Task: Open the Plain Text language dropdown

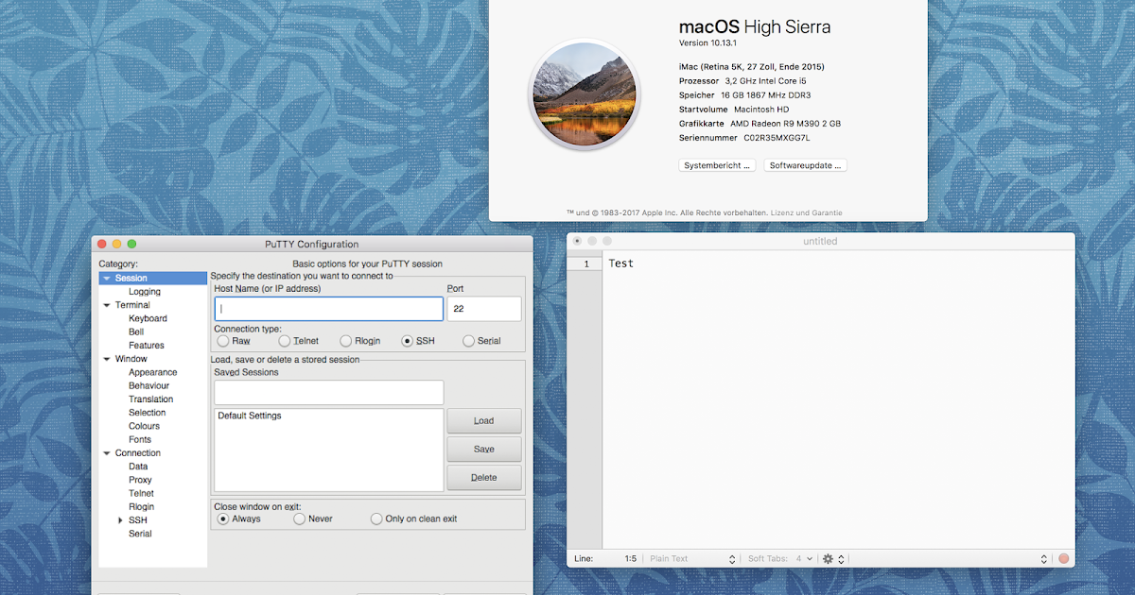Action: click(692, 559)
